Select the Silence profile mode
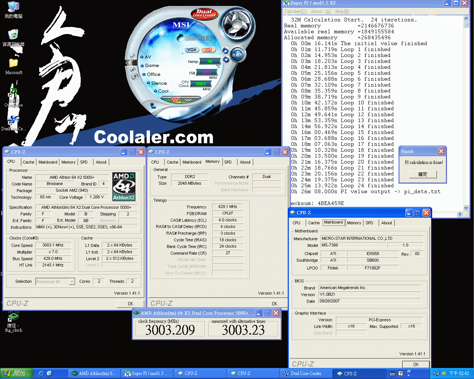Image resolution: width=474 pixels, height=379 pixels. pyautogui.click(x=157, y=83)
